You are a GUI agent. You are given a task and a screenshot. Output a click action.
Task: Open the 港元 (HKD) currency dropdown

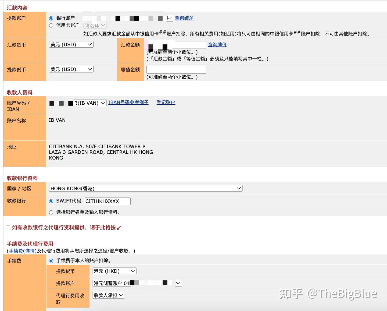click(114, 271)
